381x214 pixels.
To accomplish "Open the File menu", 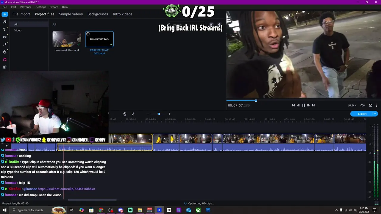I will (x=5, y=7).
